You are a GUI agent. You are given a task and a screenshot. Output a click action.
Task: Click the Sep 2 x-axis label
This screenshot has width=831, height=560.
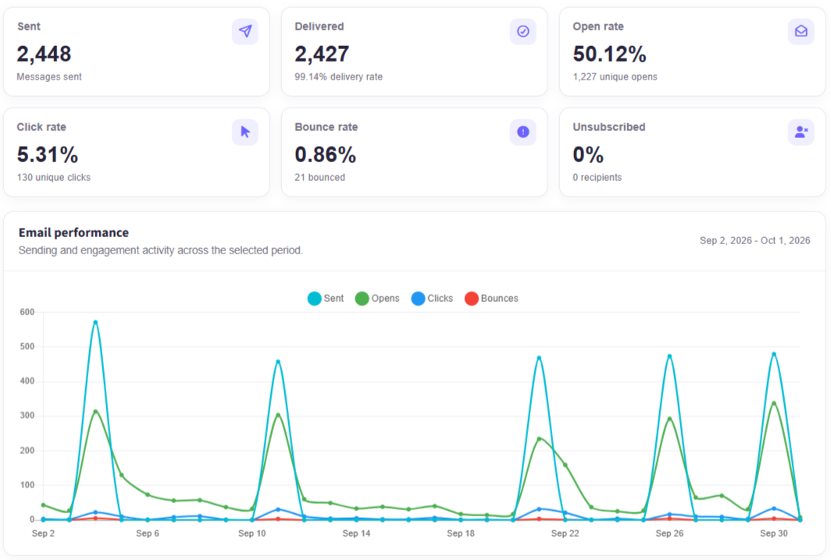pyautogui.click(x=44, y=533)
